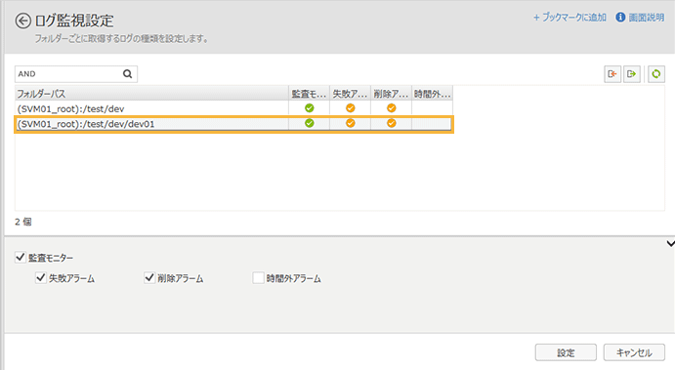The height and width of the screenshot is (370, 675).
Task: Click the export icon with the green arrow
Action: tap(632, 74)
